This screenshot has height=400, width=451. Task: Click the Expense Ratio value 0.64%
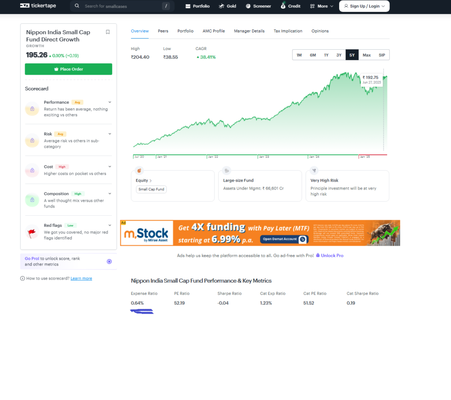pyautogui.click(x=137, y=303)
